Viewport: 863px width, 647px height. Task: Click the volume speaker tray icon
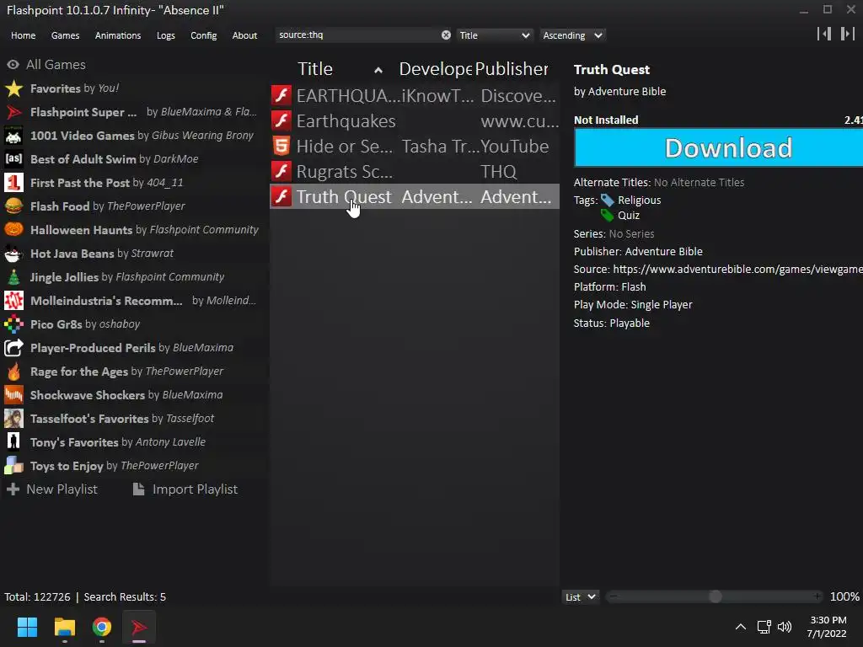785,627
